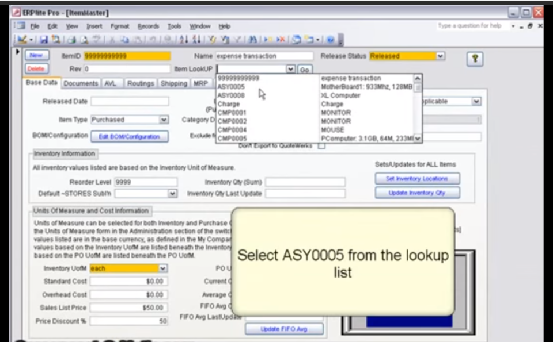
Task: Click the 'Type a question for help' box
Action: tap(472, 26)
